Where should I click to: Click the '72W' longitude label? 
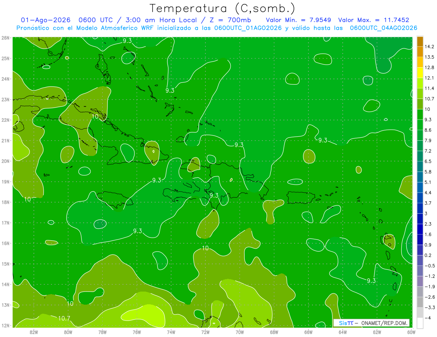point(205,332)
